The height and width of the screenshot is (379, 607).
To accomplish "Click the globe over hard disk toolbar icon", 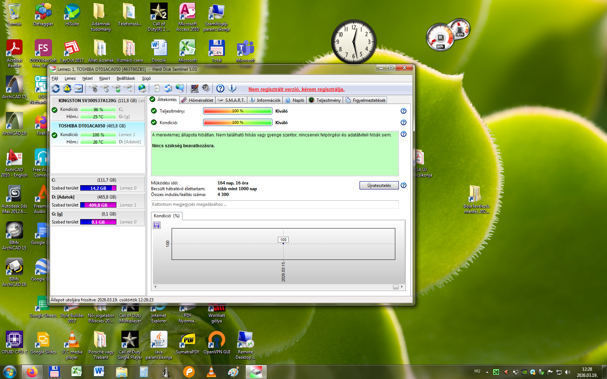I will pos(142,88).
